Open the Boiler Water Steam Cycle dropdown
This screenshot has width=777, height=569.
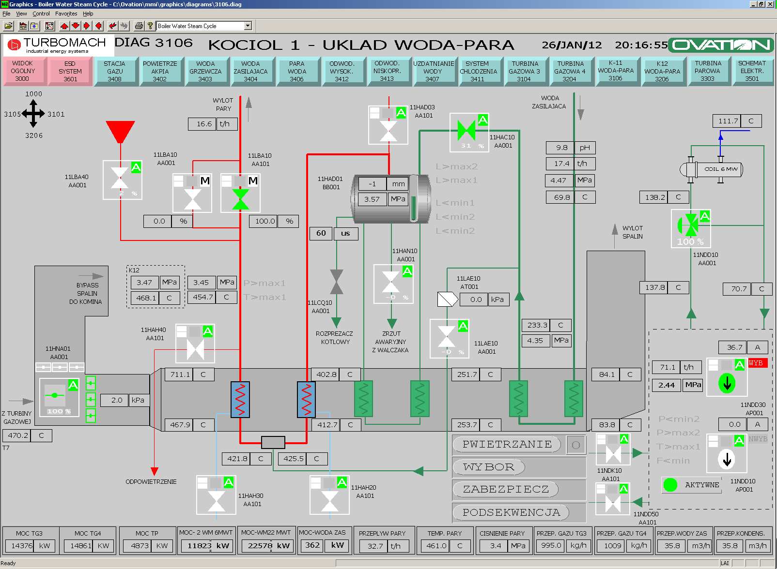[x=248, y=26]
